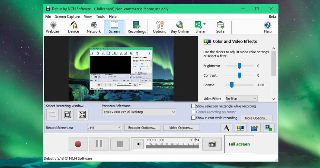Enable Show selection rectangle while recording
320x168 pixels.
pos(193,106)
